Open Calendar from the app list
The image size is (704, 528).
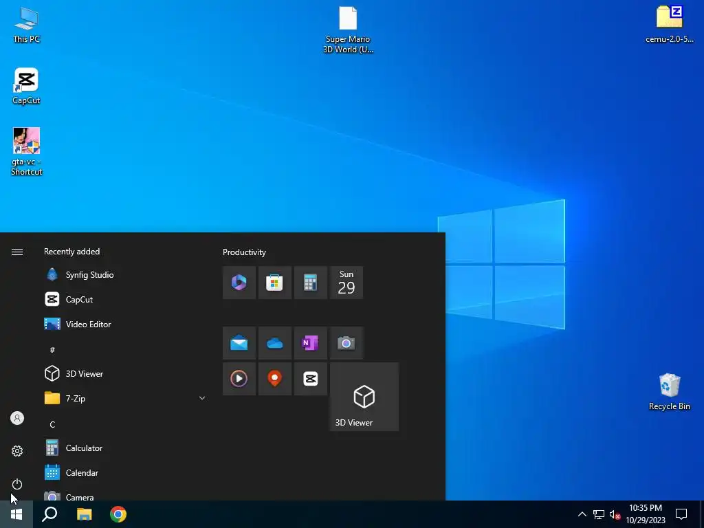click(x=125, y=473)
